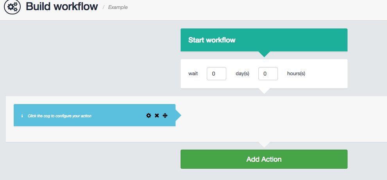Click the pointer arrow above Add Action
387x180 pixels.
pyautogui.click(x=264, y=145)
